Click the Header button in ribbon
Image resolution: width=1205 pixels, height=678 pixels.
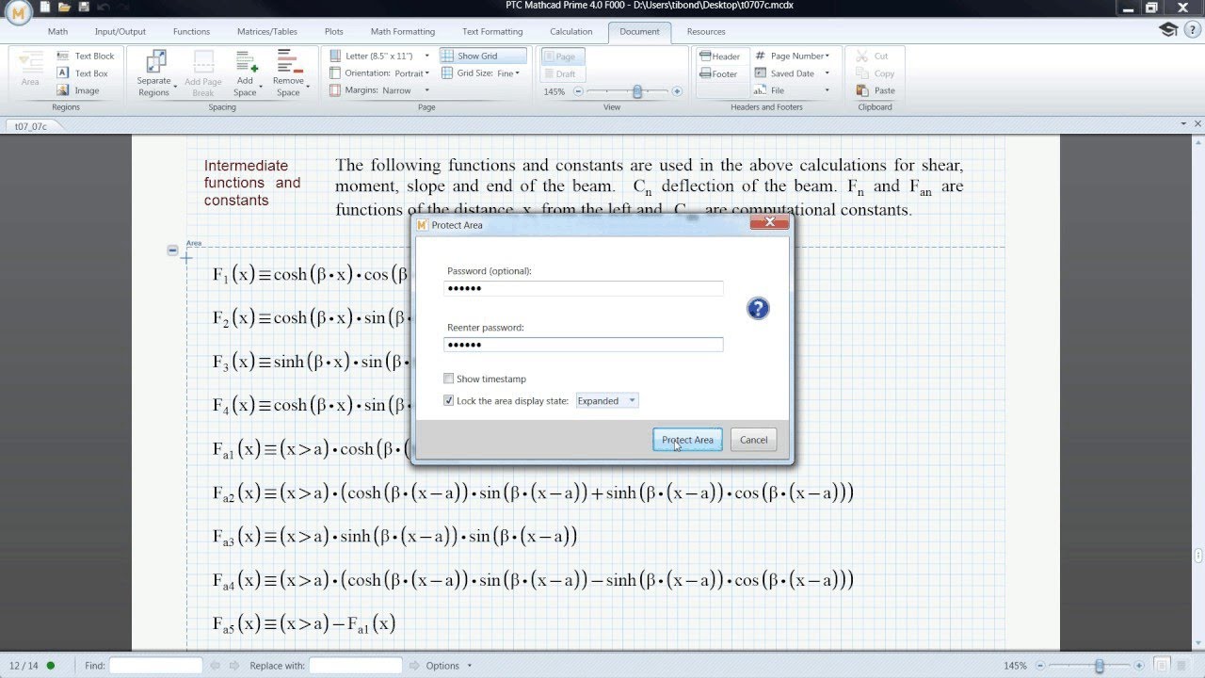click(x=720, y=56)
